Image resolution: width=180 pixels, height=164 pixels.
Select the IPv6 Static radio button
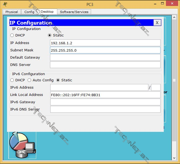pyautogui.click(x=58, y=80)
